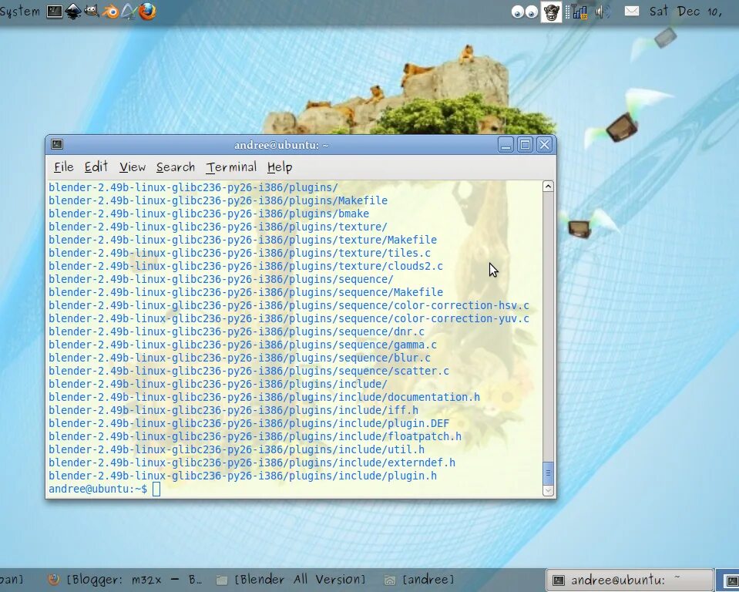Launch the terminal from the top panel
The image size is (739, 592).
tap(55, 12)
